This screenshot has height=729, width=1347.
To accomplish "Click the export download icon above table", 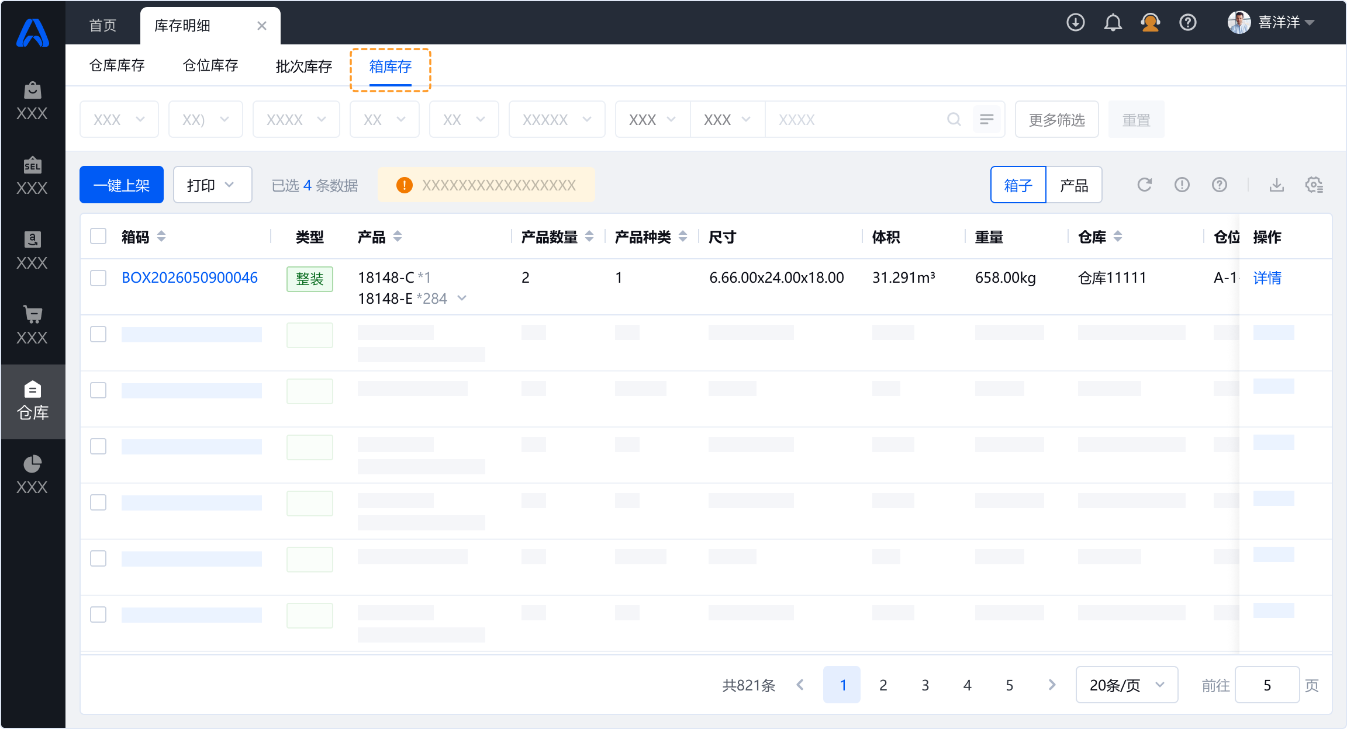I will coord(1277,185).
